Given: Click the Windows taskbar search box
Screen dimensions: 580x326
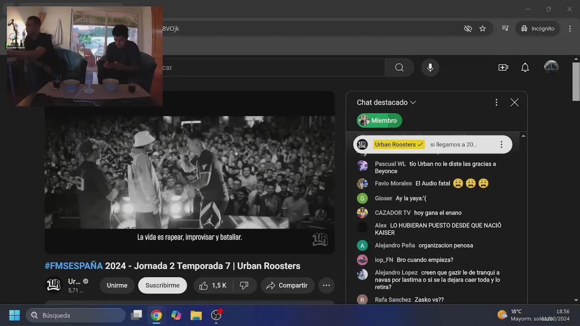Looking at the screenshot, I should point(75,315).
